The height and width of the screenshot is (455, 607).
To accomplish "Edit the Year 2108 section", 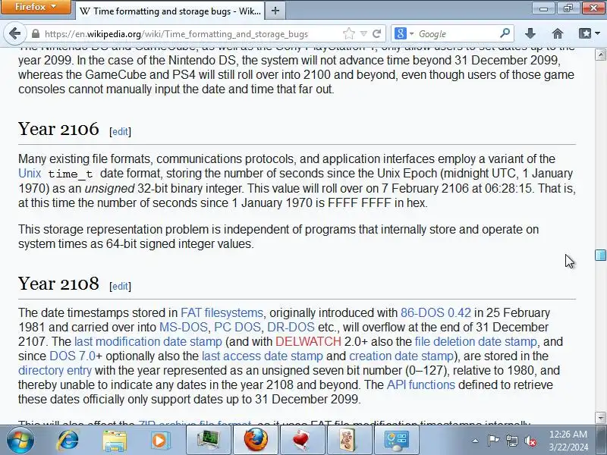I will (x=120, y=287).
